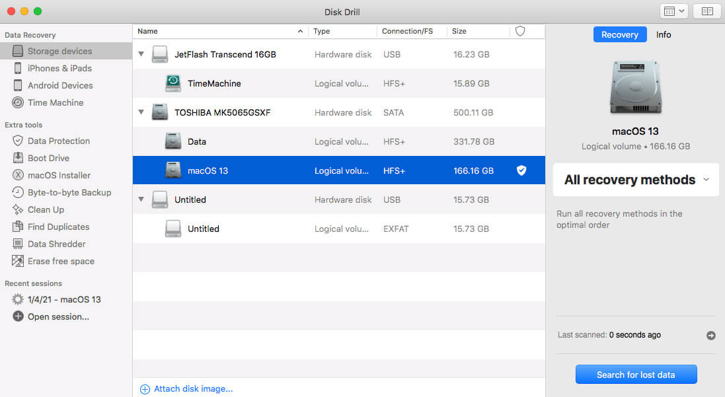Open the Clean Up tool

click(x=46, y=209)
